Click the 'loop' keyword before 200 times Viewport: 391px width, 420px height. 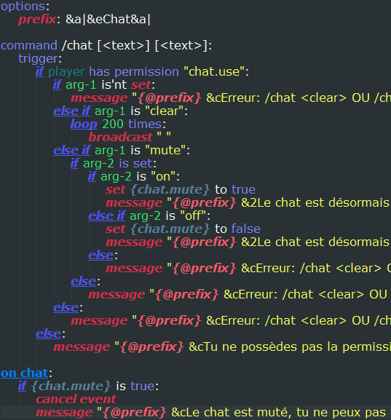tap(84, 124)
